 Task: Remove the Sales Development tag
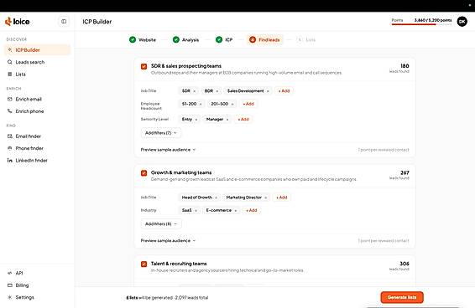tap(268, 91)
